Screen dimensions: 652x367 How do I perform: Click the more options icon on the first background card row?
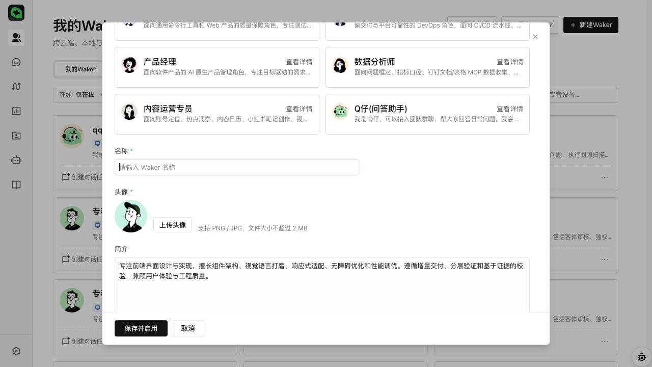[605, 177]
